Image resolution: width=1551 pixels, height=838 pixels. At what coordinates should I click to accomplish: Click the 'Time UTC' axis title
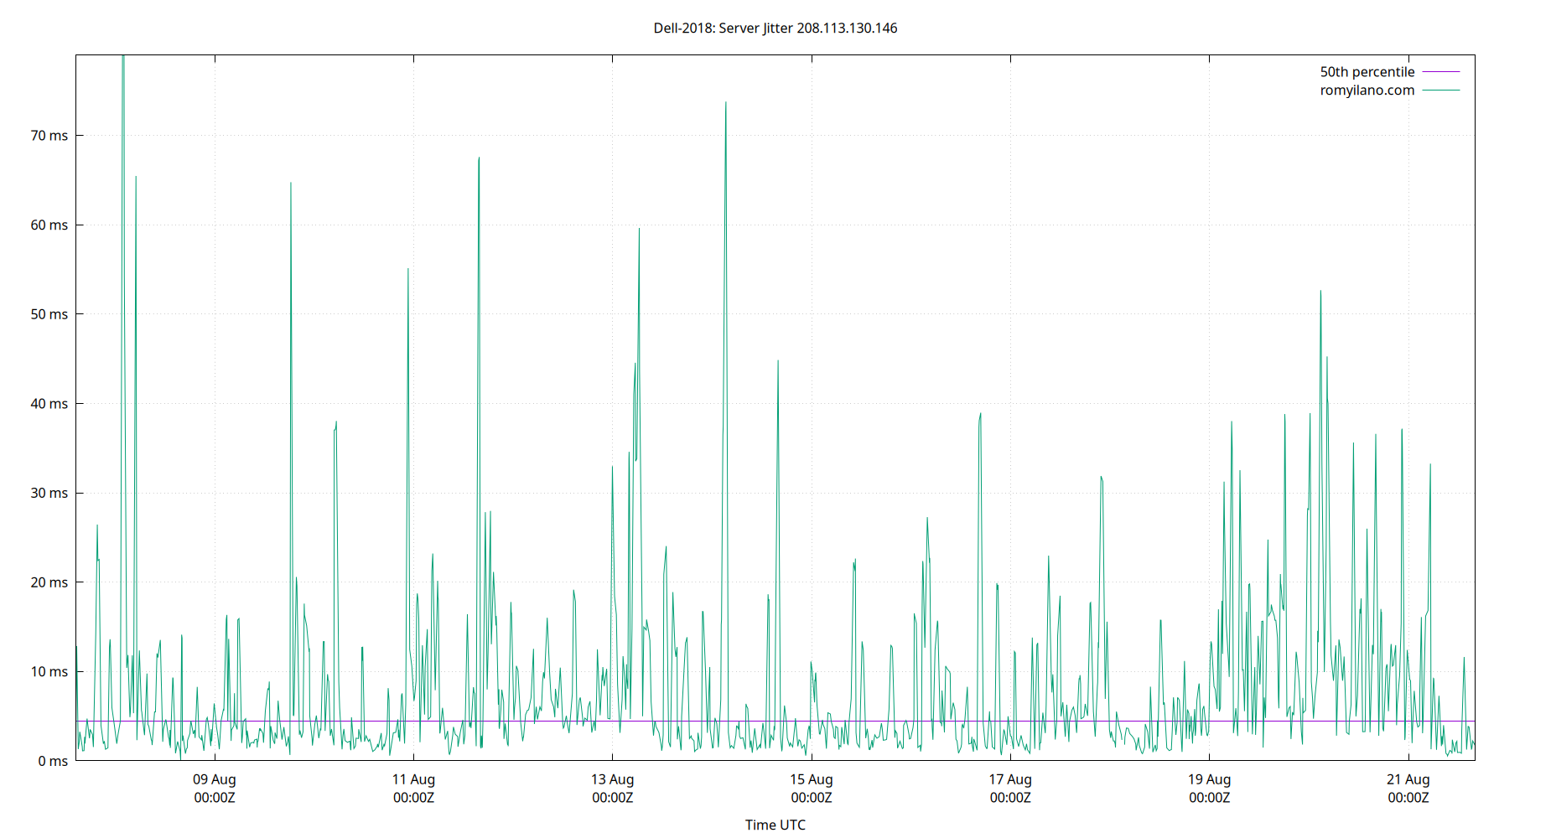[775, 825]
